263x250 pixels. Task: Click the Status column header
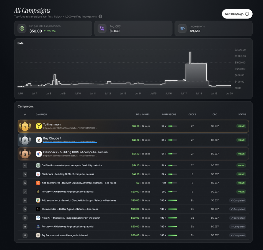pyautogui.click(x=242, y=114)
